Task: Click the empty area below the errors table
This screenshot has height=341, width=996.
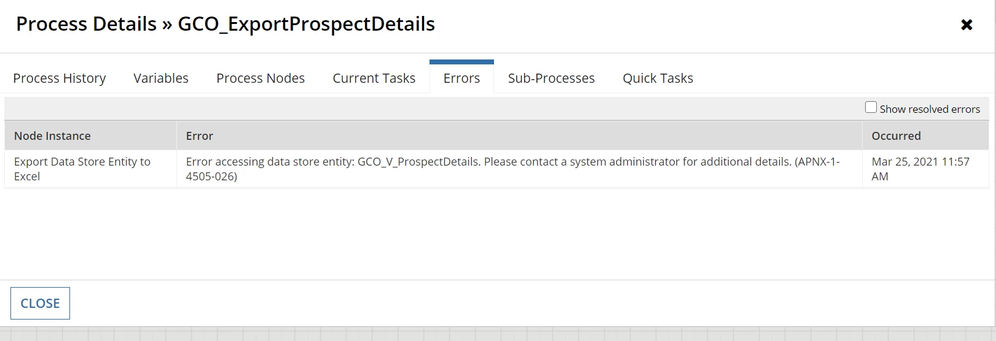Action: point(498,233)
